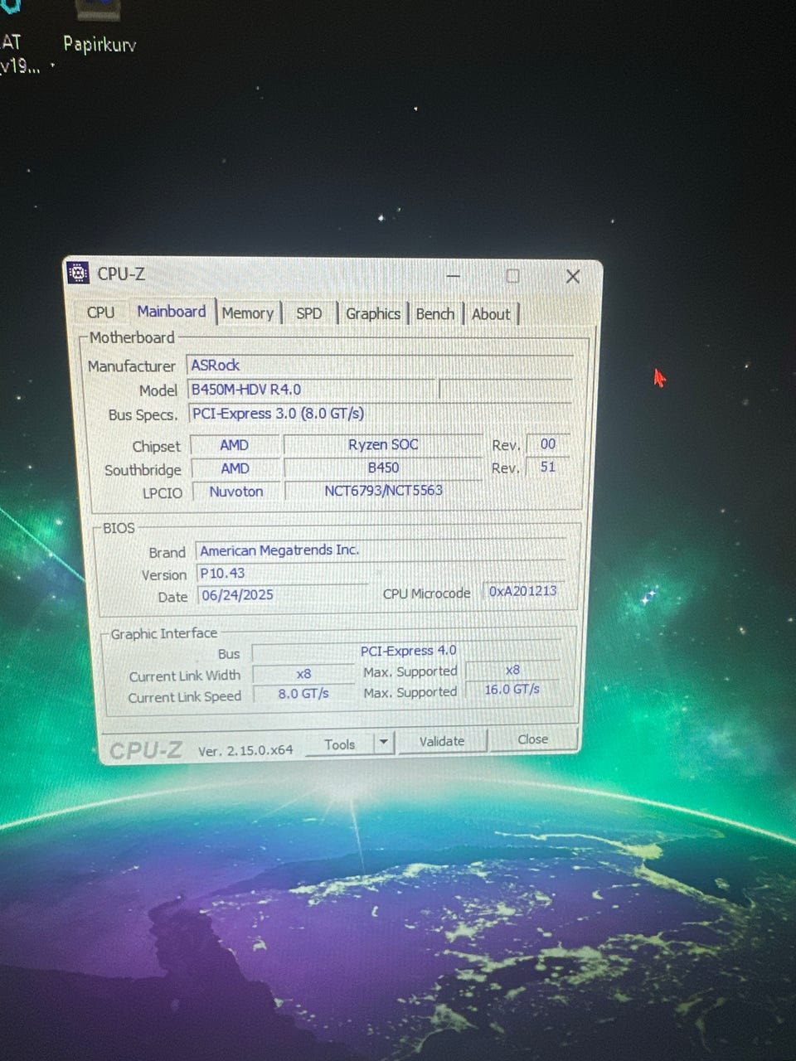Click the Current Link Width x8 value

pyautogui.click(x=303, y=674)
